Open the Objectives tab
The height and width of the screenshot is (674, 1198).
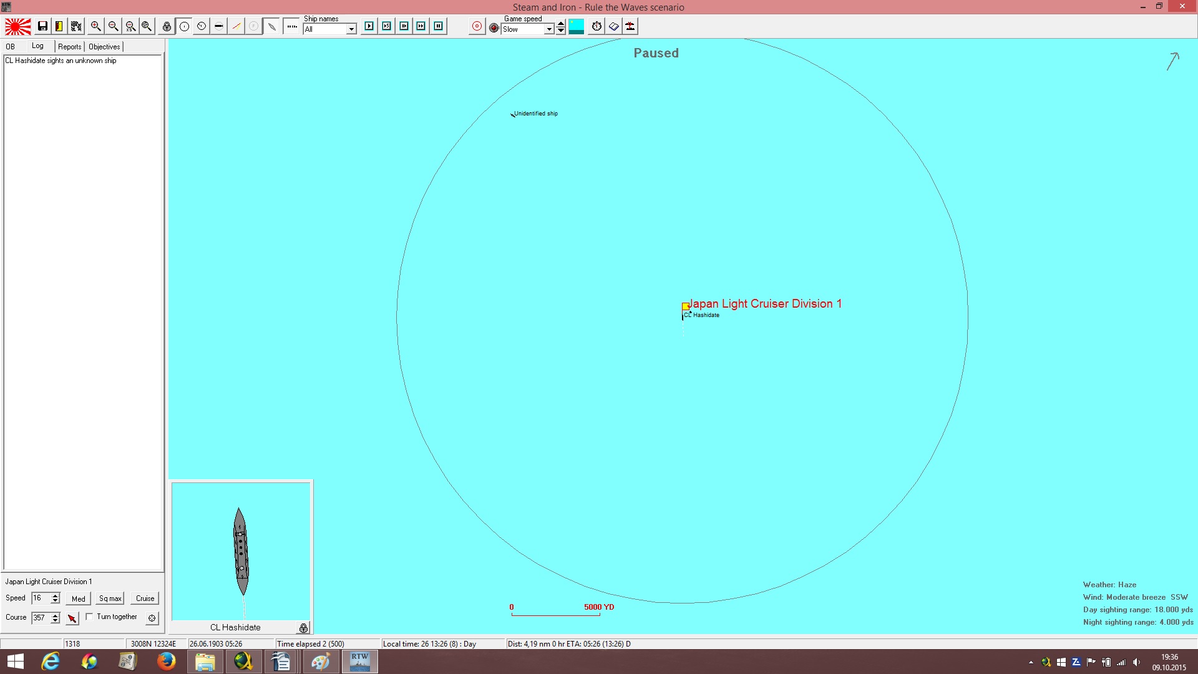click(x=104, y=47)
